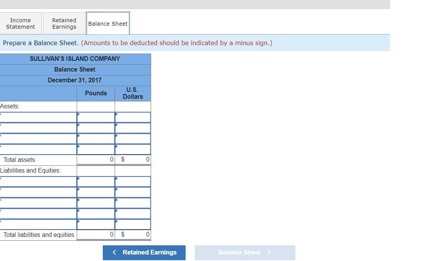The image size is (423, 261).
Task: Click the Pounds field in third asset row
Action: tap(96, 139)
